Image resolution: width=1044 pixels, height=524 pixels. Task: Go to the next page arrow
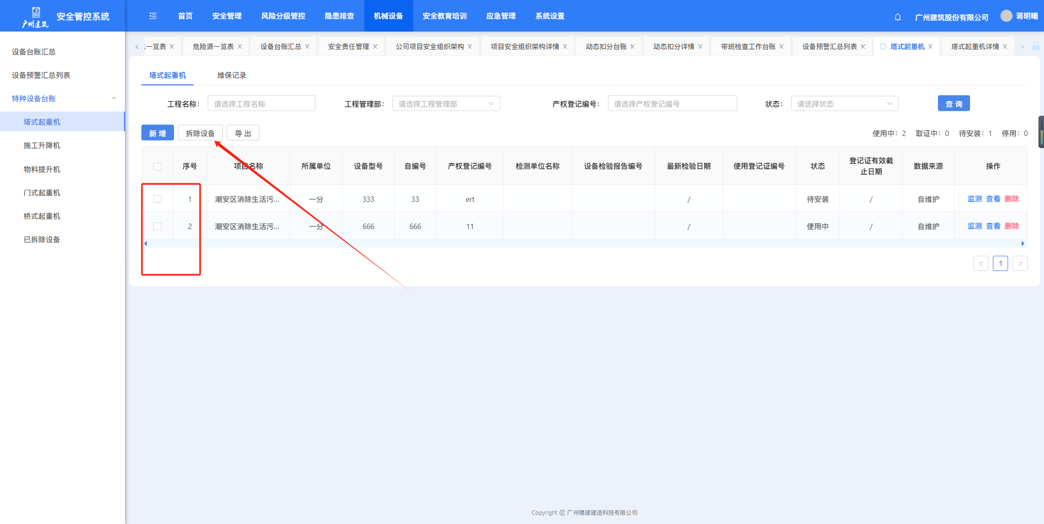tap(1020, 264)
